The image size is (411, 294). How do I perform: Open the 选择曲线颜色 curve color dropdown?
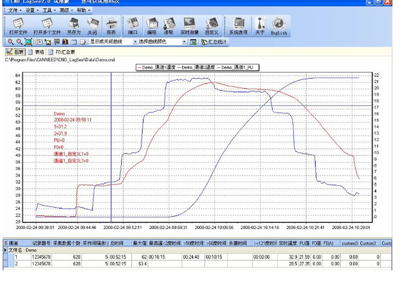click(x=185, y=42)
